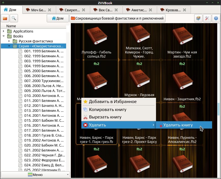Open the Меню dropdown button
Viewport: 221px width, 179px height.
tap(35, 175)
